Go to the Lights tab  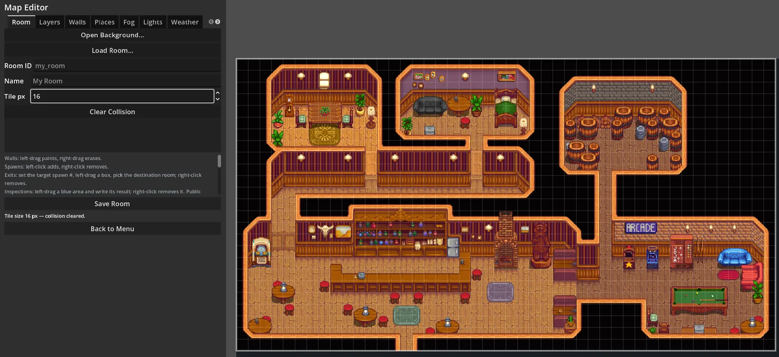(x=153, y=22)
